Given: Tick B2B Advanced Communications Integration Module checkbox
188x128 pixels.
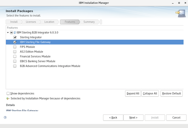Looking at the screenshot, I should pyautogui.click(x=15, y=66).
